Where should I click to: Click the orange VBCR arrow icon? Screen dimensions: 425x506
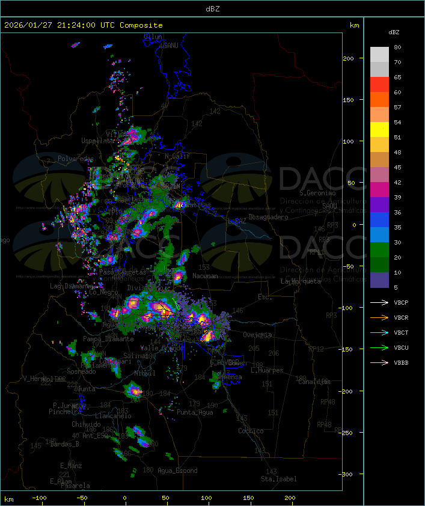pyautogui.click(x=379, y=318)
